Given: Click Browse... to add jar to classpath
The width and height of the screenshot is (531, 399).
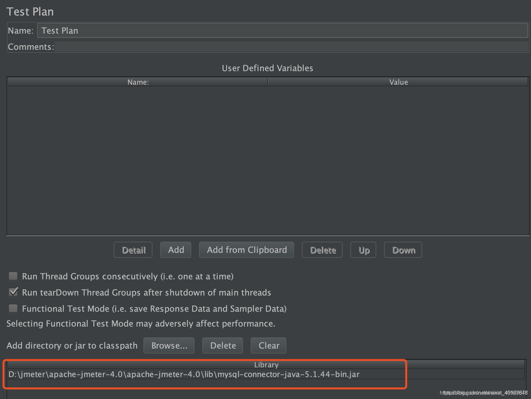Looking at the screenshot, I should [x=169, y=346].
